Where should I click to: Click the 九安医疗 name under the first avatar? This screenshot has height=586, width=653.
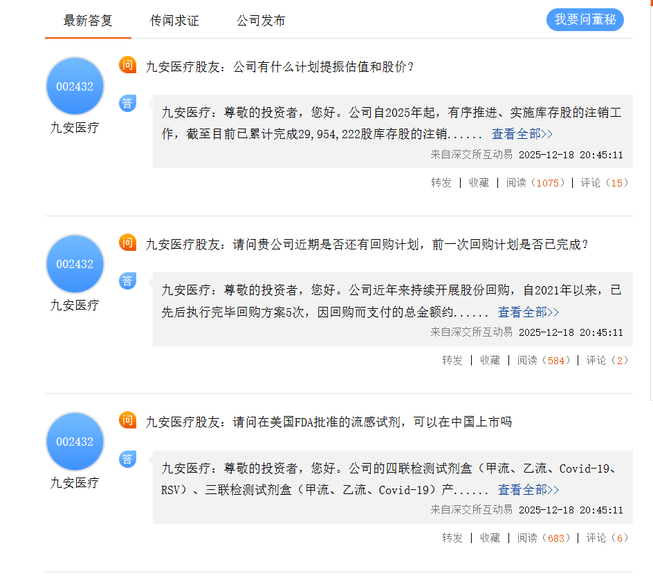click(75, 127)
